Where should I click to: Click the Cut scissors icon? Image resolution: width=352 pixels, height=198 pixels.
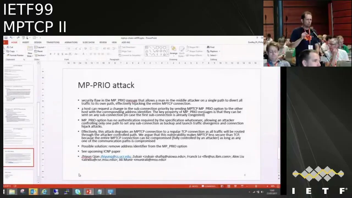(8, 47)
